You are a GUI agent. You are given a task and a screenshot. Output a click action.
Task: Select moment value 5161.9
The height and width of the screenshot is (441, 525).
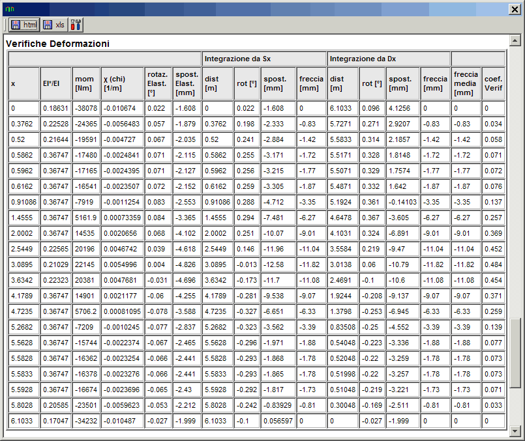(86, 218)
